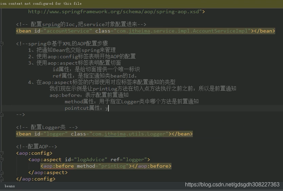The image size is (283, 191).
Task: Collapse the fold marker beside the spring XML AOP comment
Action: point(2,44)
